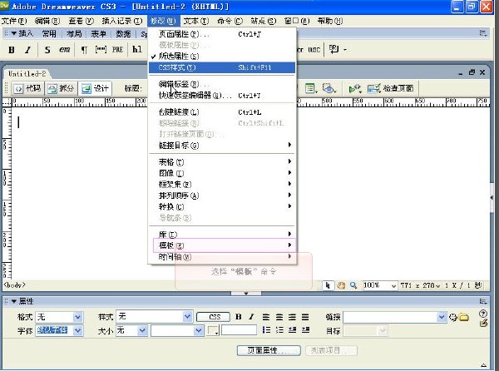Viewport: 499px width, 371px height.
Task: Switch to the 表单 insert tab
Action: coord(98,34)
